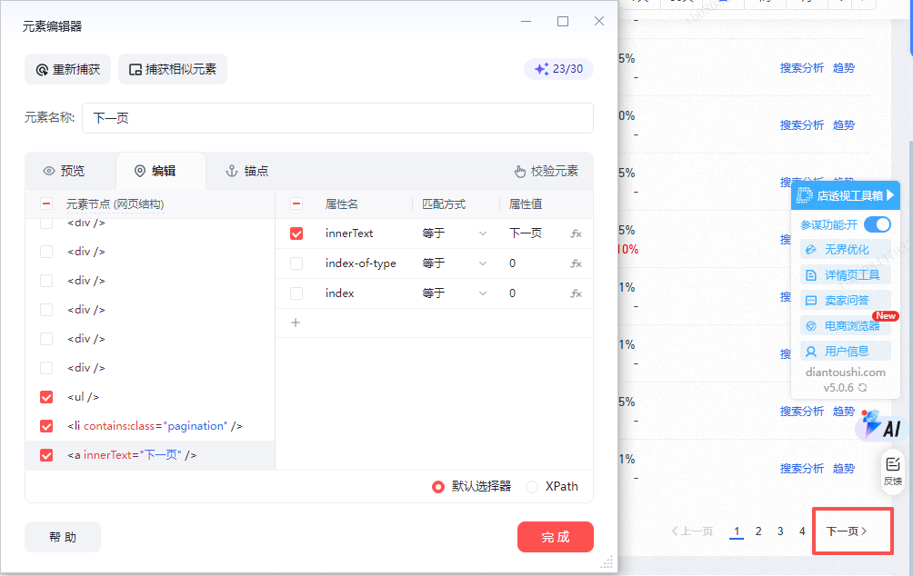Open 无界优化 in the toolbox
The image size is (913, 576).
pos(846,250)
